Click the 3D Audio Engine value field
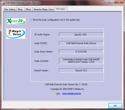125x110 pixels. 81,35
